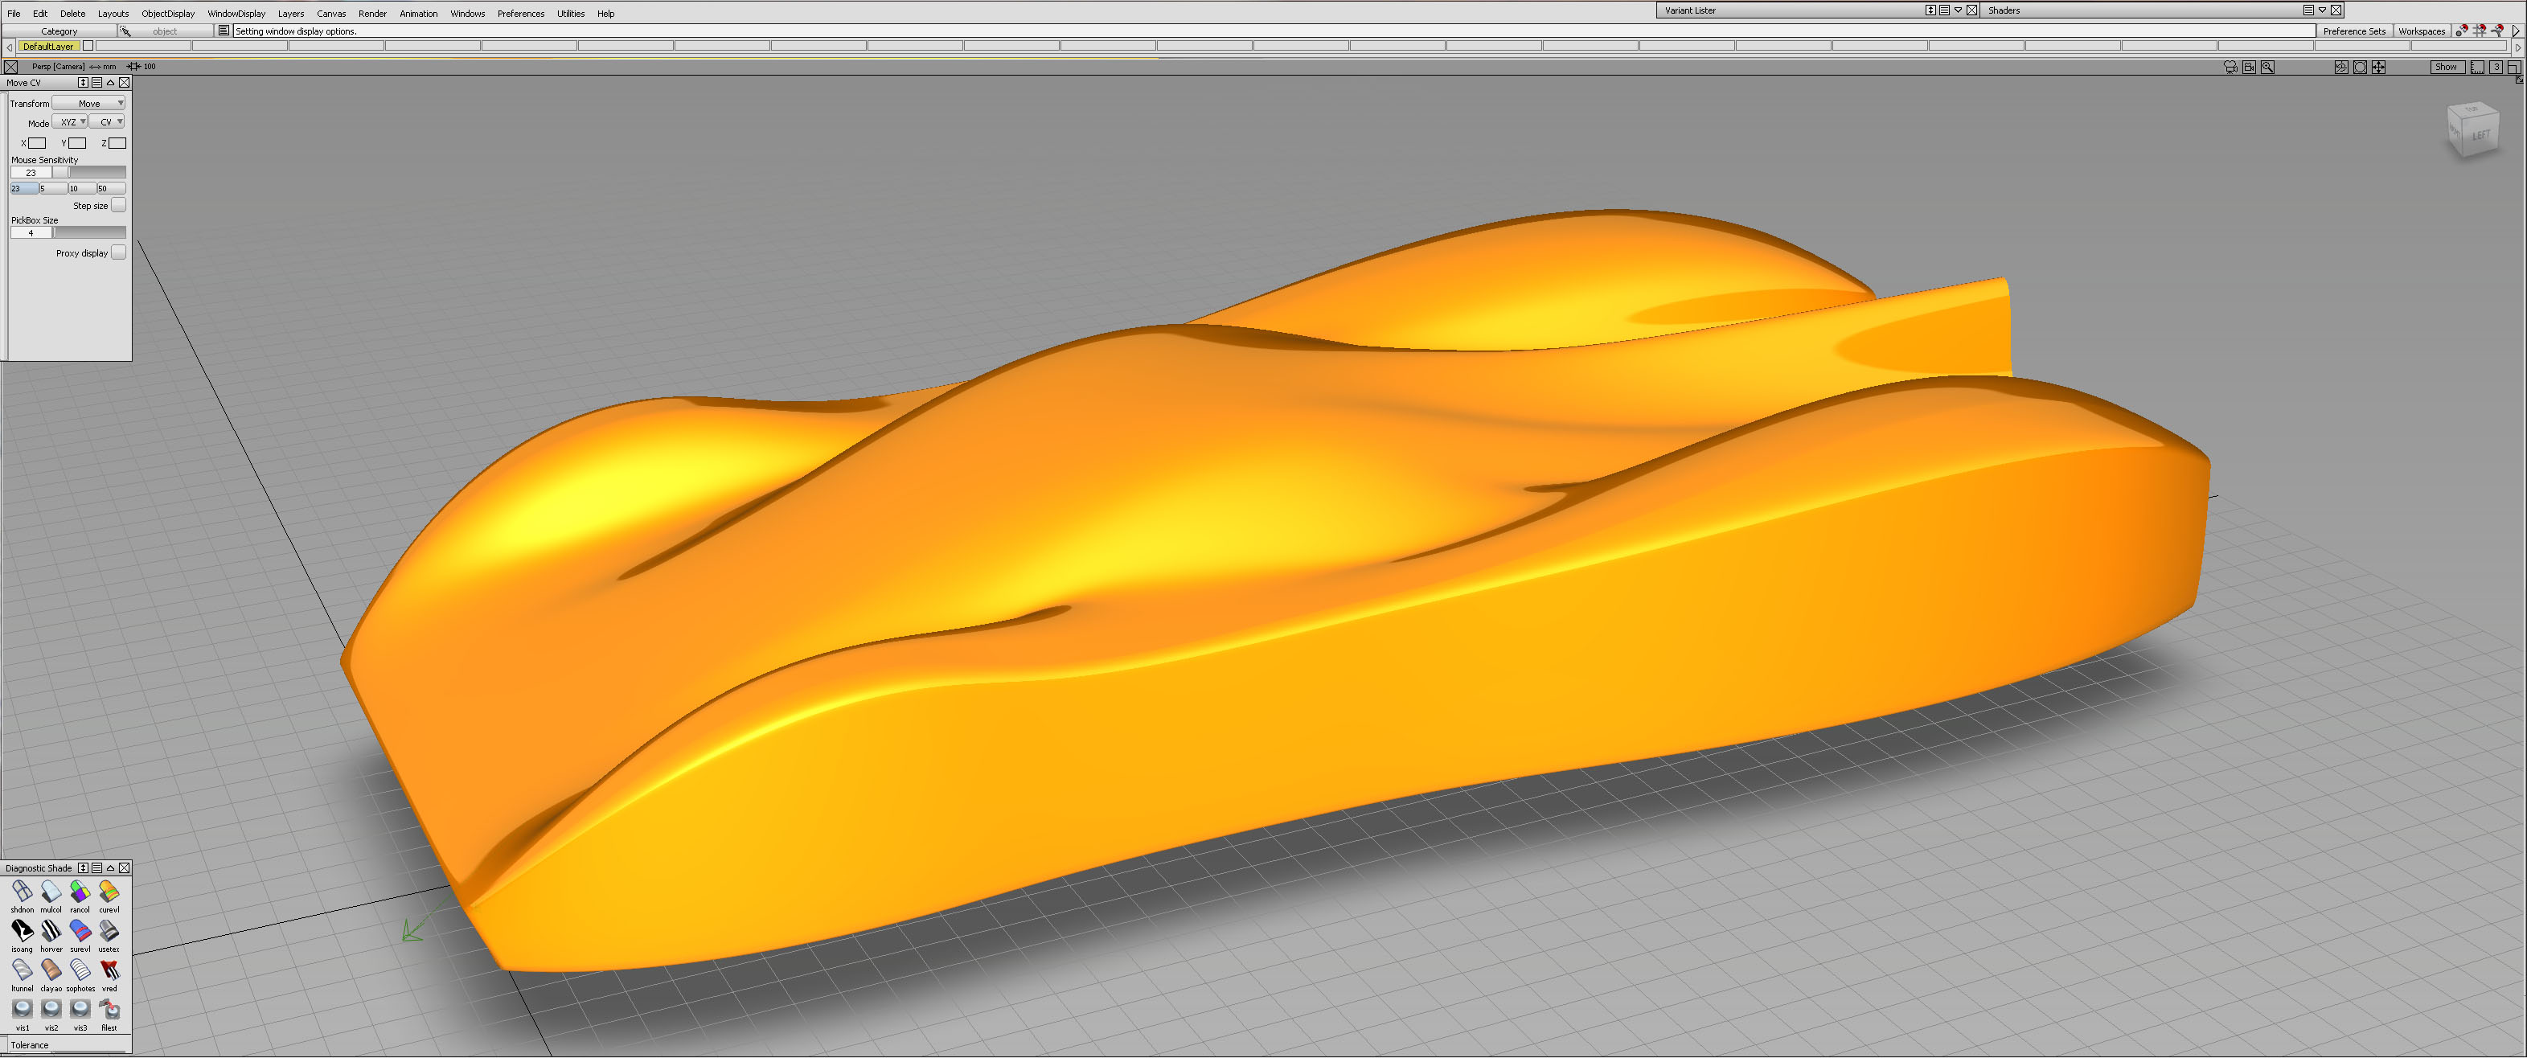The width and height of the screenshot is (2527, 1058).
Task: Apply the clayao clay ambient occlusion shader
Action: tap(51, 970)
